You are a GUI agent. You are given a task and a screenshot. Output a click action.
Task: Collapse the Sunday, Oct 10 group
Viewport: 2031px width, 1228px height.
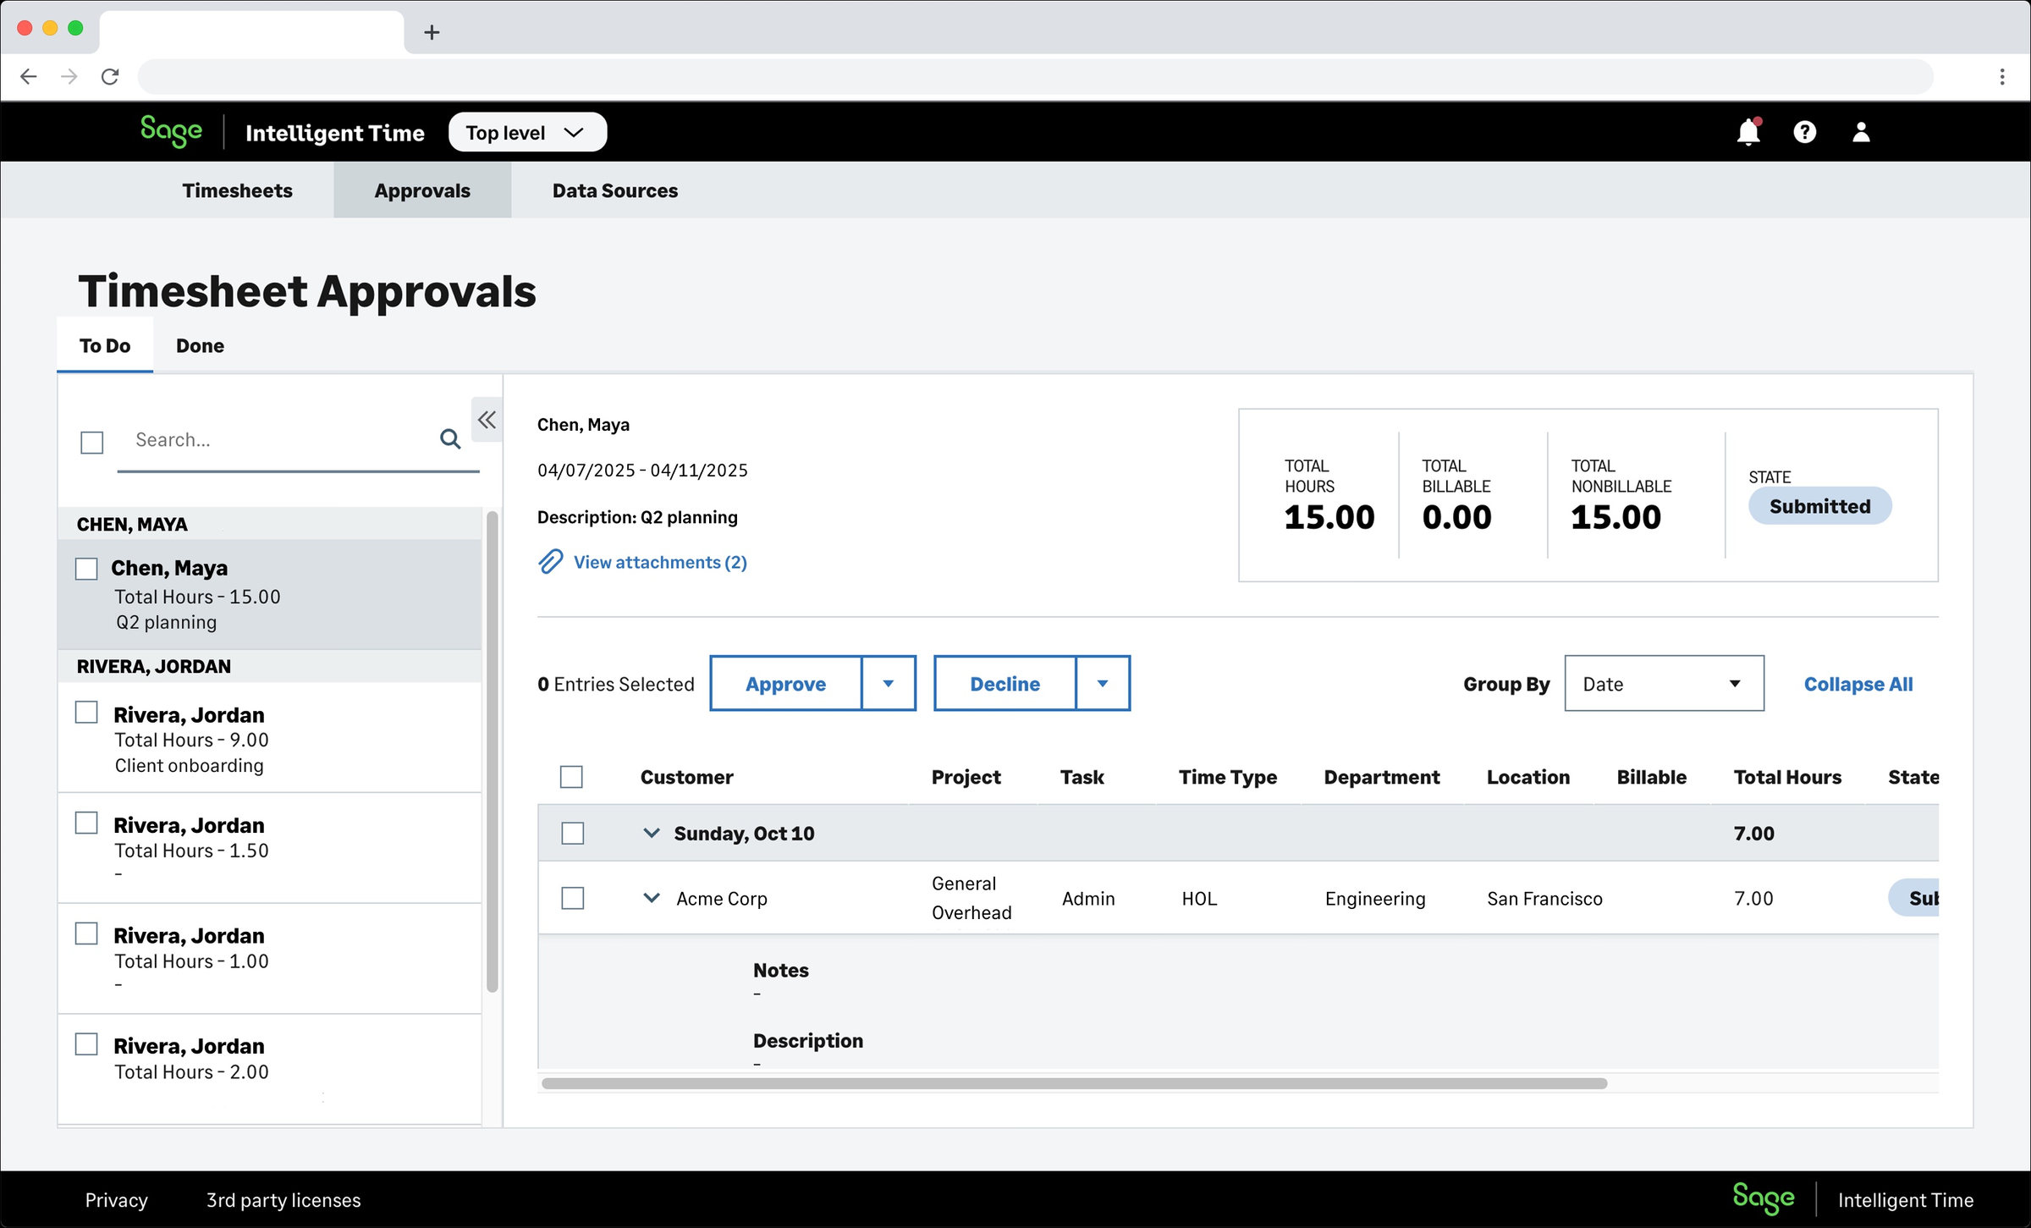pyautogui.click(x=652, y=833)
